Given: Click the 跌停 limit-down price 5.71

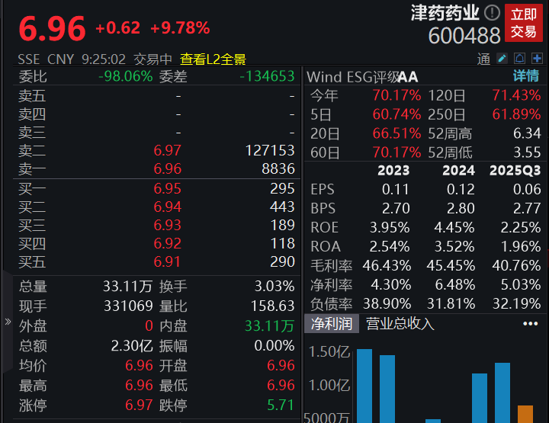Looking at the screenshot, I should click(x=281, y=405).
